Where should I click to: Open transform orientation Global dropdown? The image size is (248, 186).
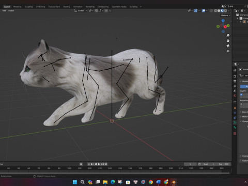pos(81,11)
